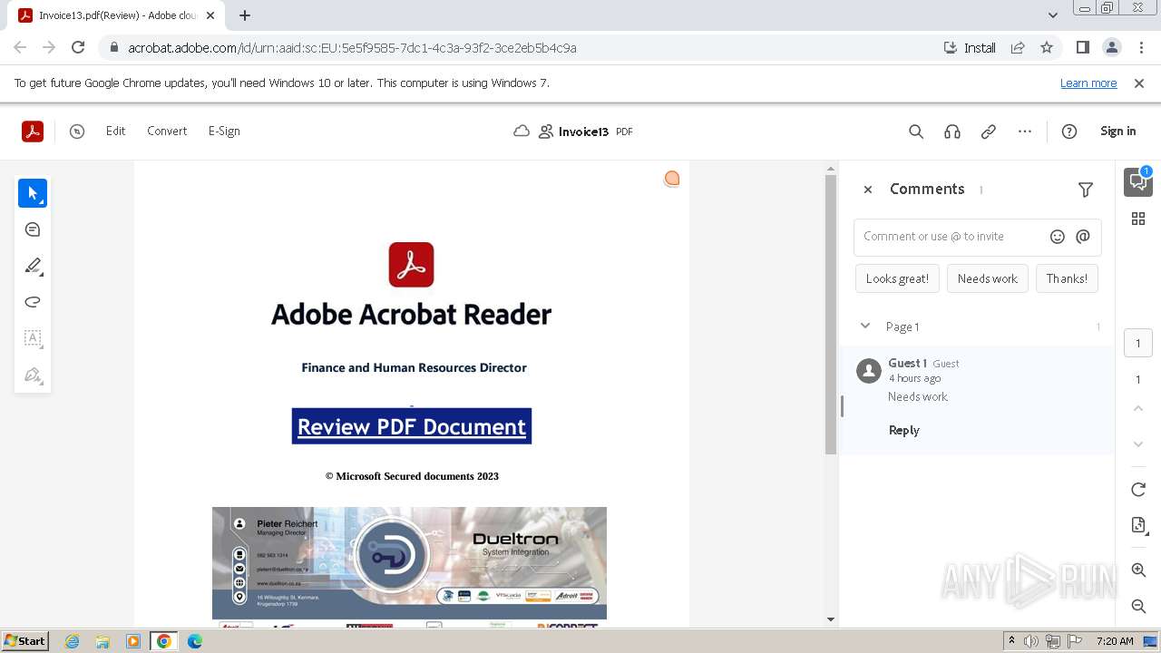Pick the freehand draw tool
The width and height of the screenshot is (1161, 653).
click(x=33, y=302)
